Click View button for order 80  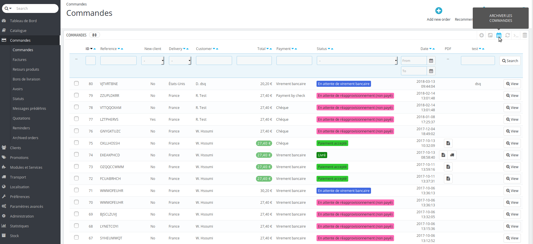(x=512, y=84)
